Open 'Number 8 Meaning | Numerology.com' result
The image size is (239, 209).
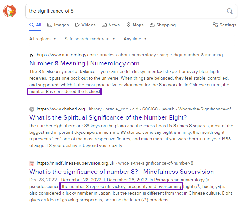tap(84, 63)
